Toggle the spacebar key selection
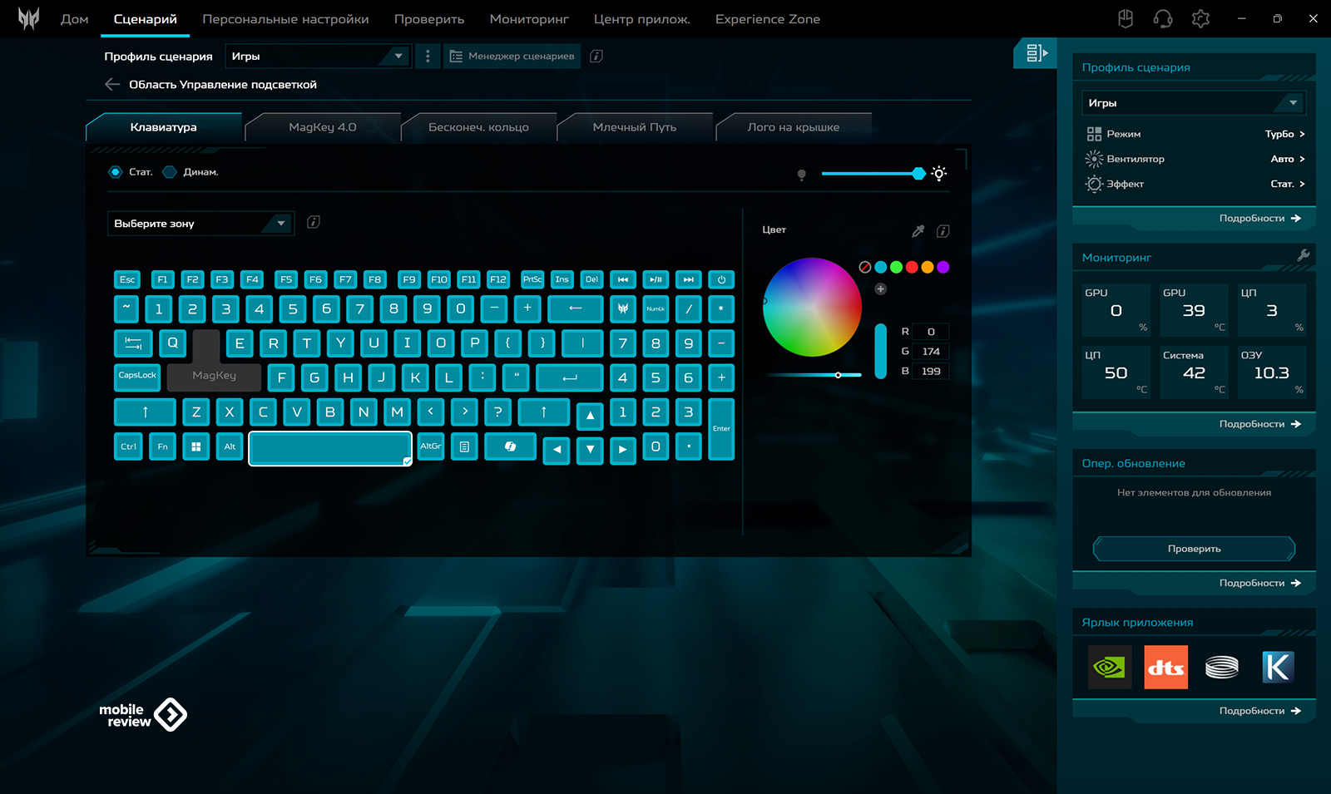 (x=330, y=448)
